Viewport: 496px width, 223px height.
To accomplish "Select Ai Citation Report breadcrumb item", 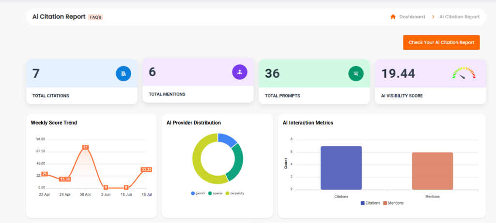I will pyautogui.click(x=459, y=17).
